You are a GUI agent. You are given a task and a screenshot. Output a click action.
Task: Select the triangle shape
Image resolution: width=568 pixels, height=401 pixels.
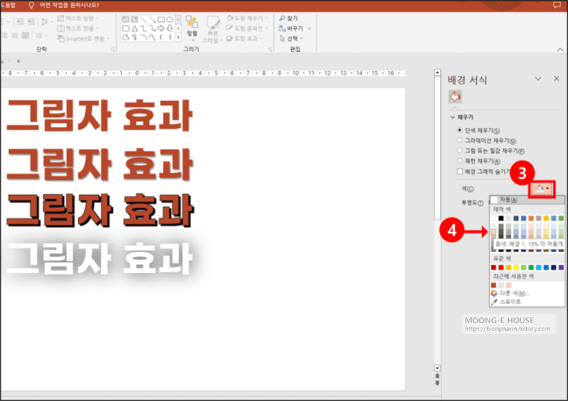pyautogui.click(x=135, y=28)
